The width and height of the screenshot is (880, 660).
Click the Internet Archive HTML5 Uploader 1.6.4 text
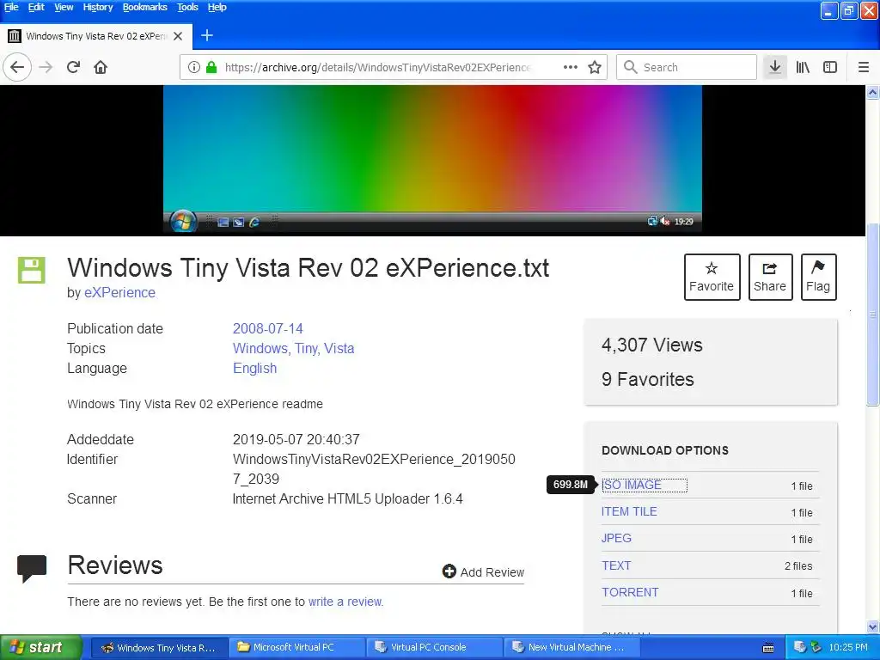click(347, 499)
